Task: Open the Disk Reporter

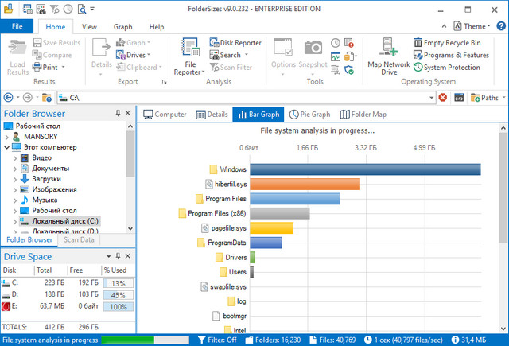Action: (x=235, y=43)
